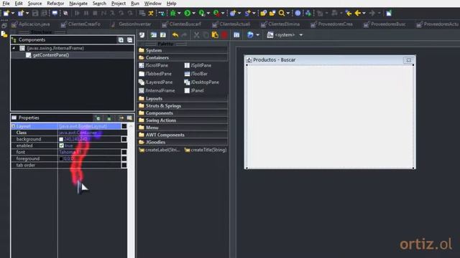Select JDesktopPane from the palette
This screenshot has width=460, height=258.
tap(202, 82)
